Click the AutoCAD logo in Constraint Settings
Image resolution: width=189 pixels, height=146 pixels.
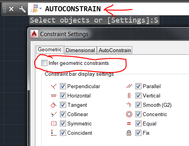[x=34, y=34]
